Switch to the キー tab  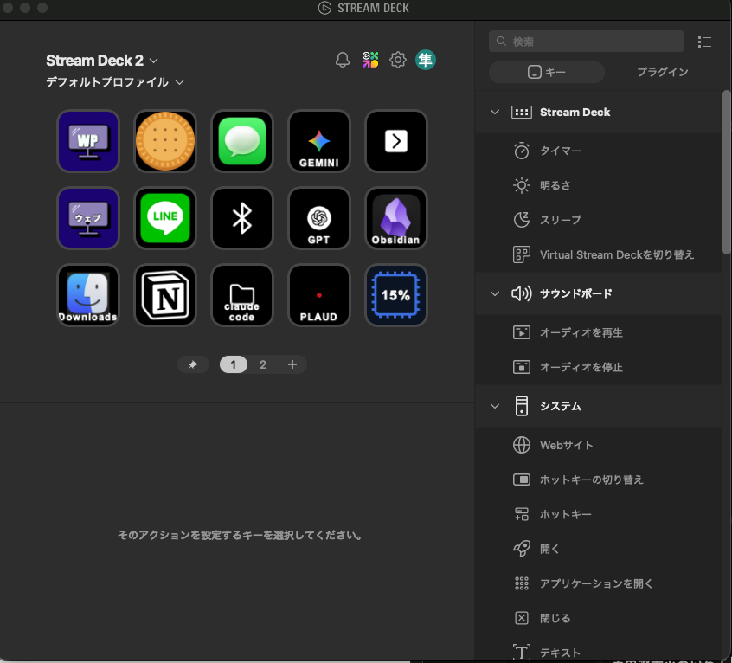point(546,72)
